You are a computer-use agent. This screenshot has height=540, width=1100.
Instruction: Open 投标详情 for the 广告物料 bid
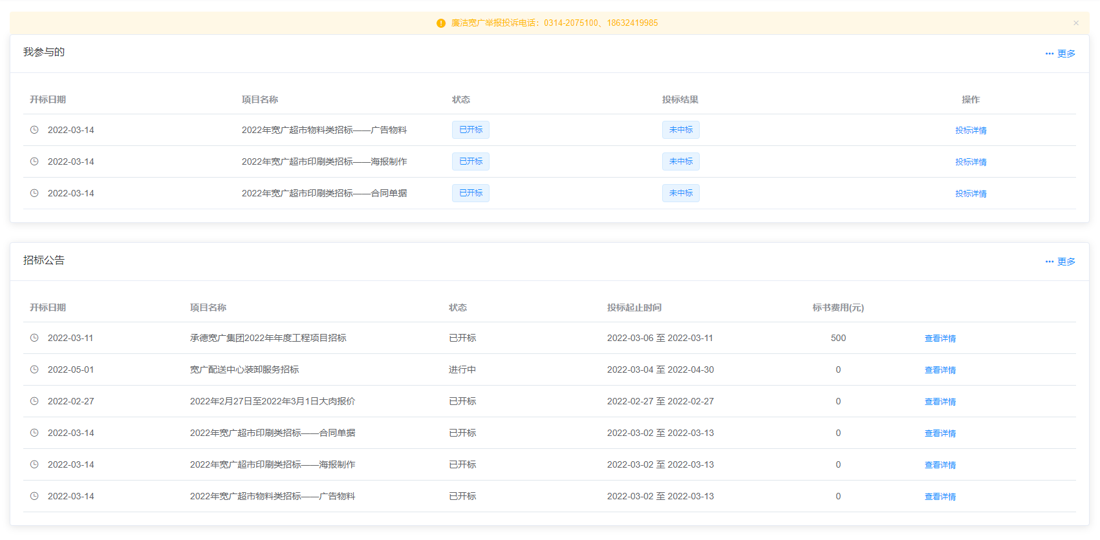point(971,130)
